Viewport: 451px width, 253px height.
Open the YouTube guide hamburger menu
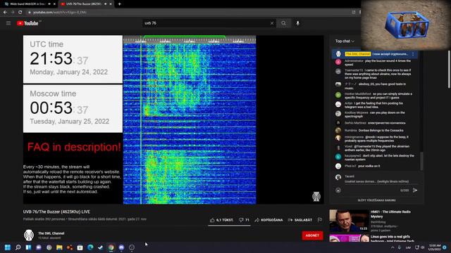pos(8,23)
